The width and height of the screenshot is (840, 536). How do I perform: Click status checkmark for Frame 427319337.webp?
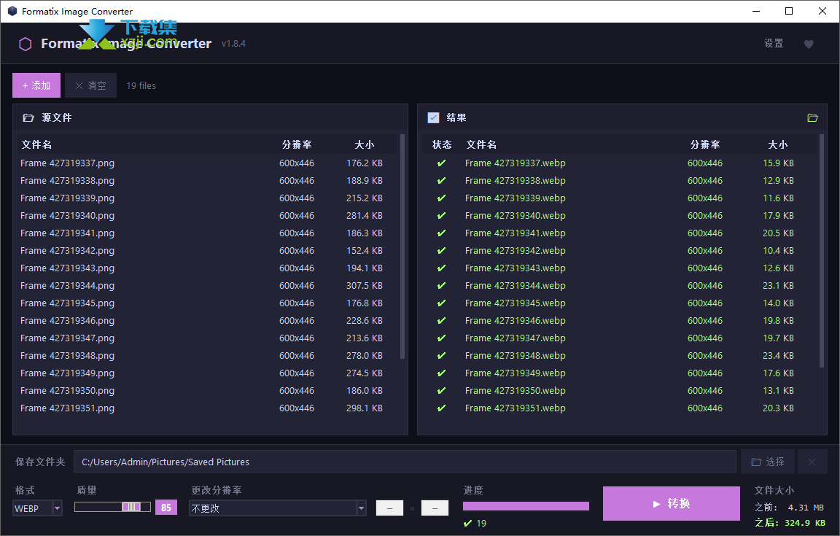pos(441,163)
